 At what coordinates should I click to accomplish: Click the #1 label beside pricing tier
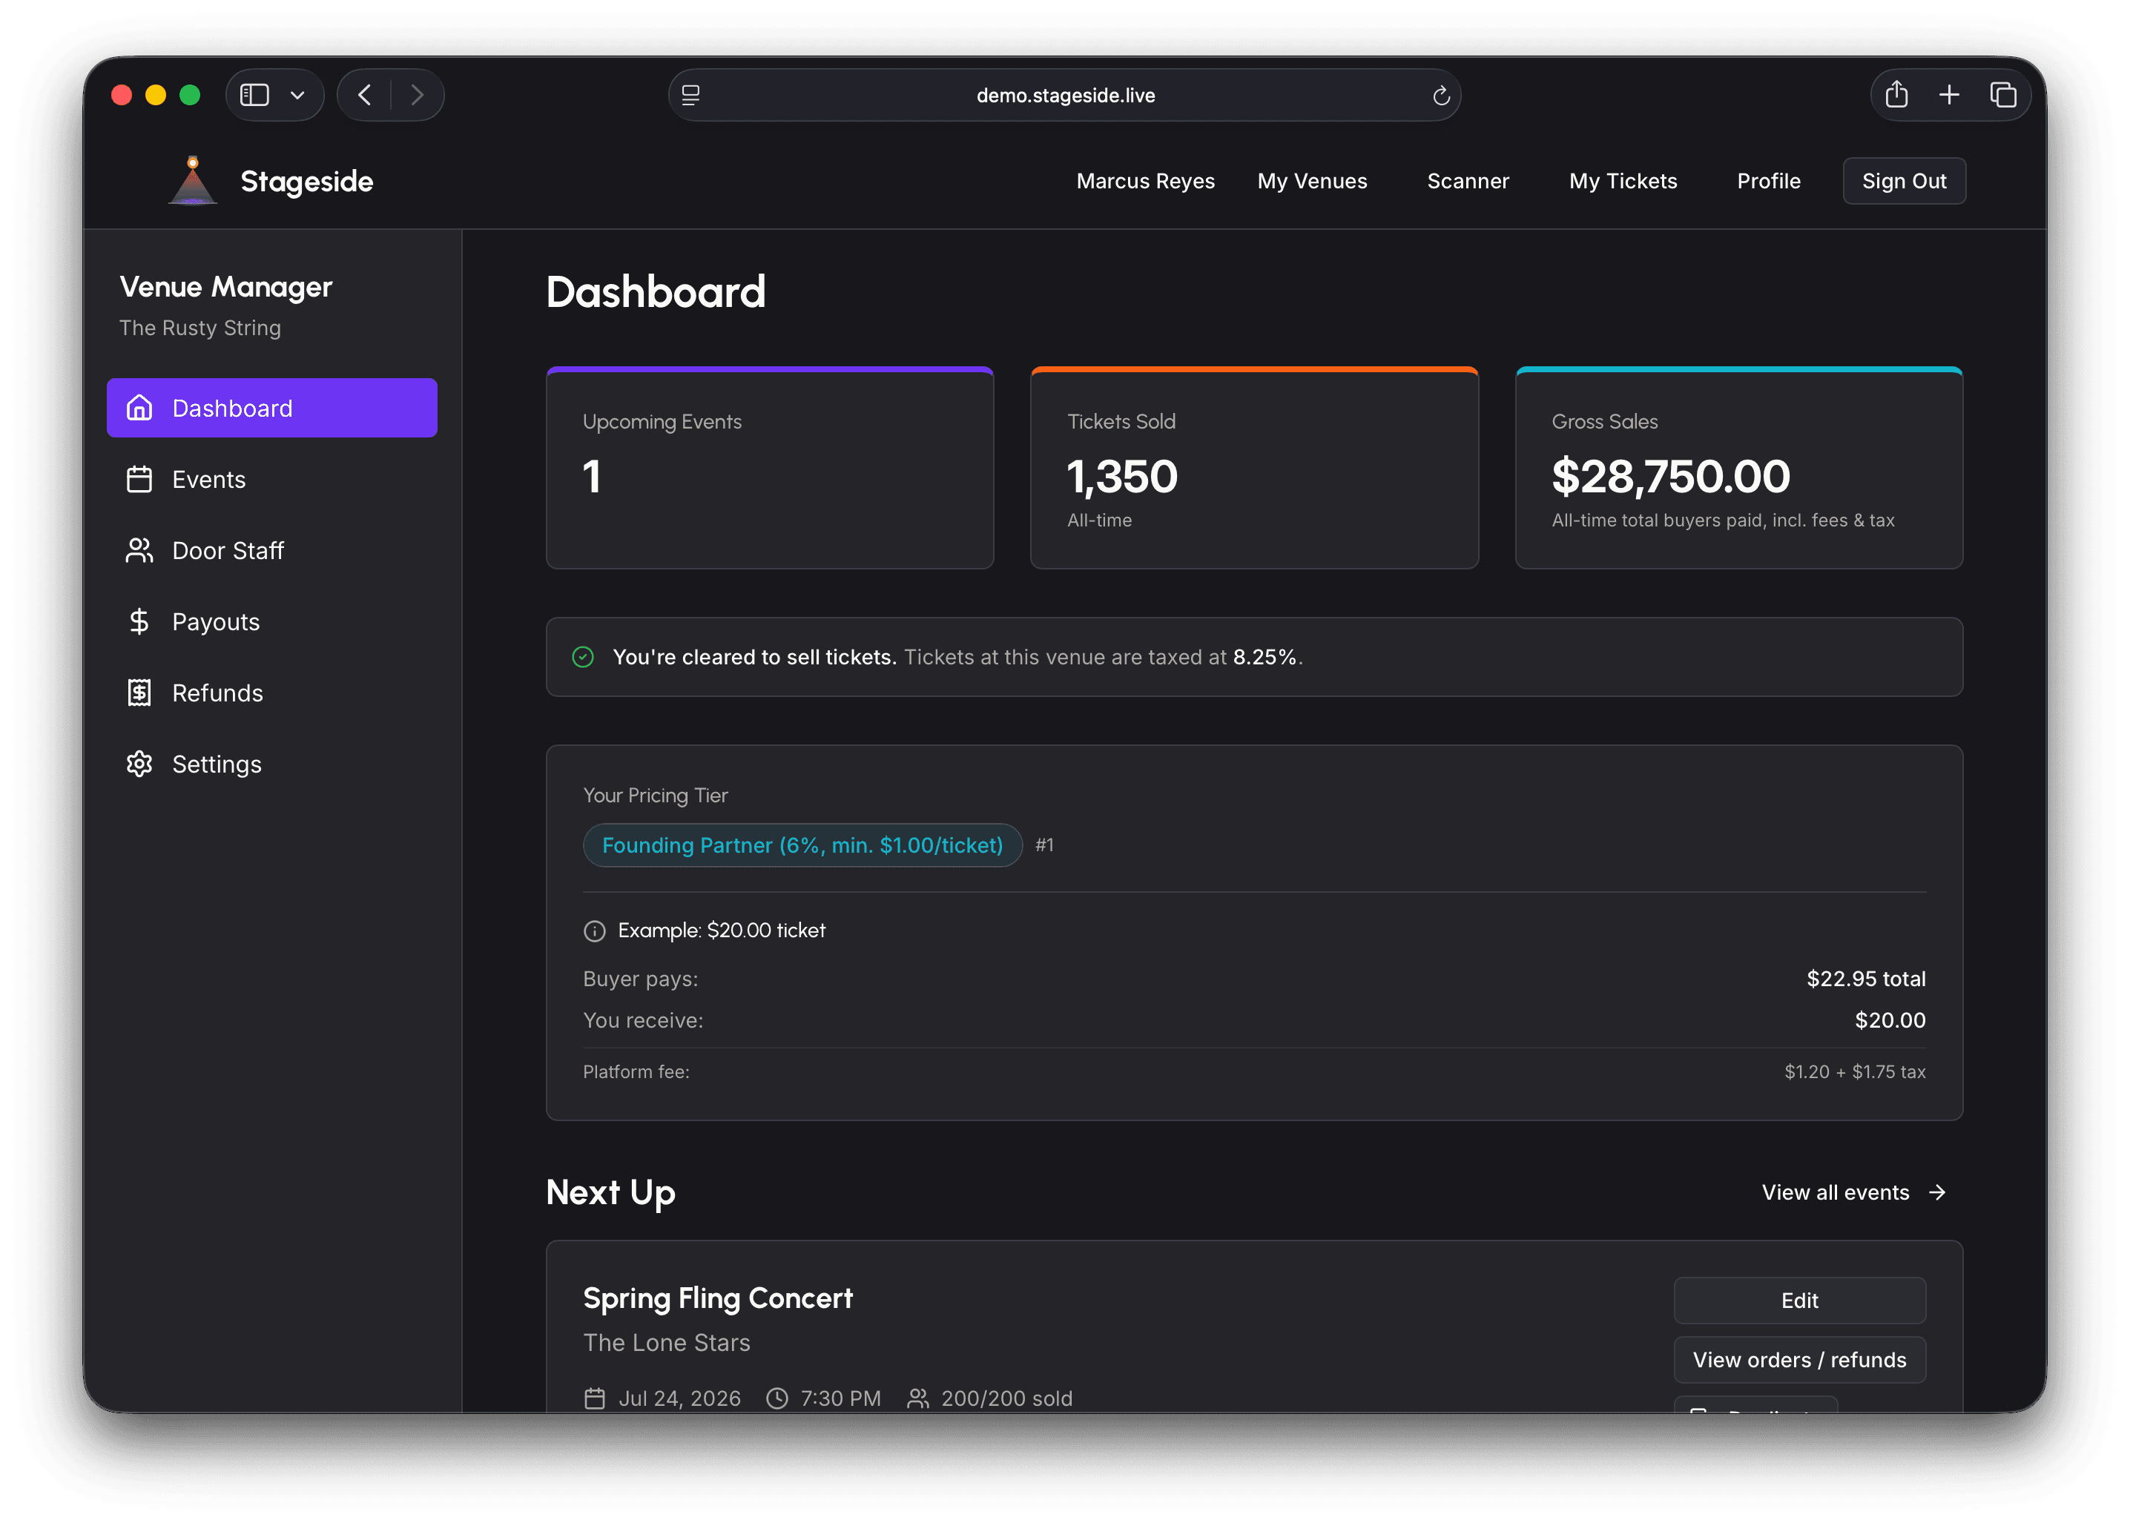(1044, 845)
